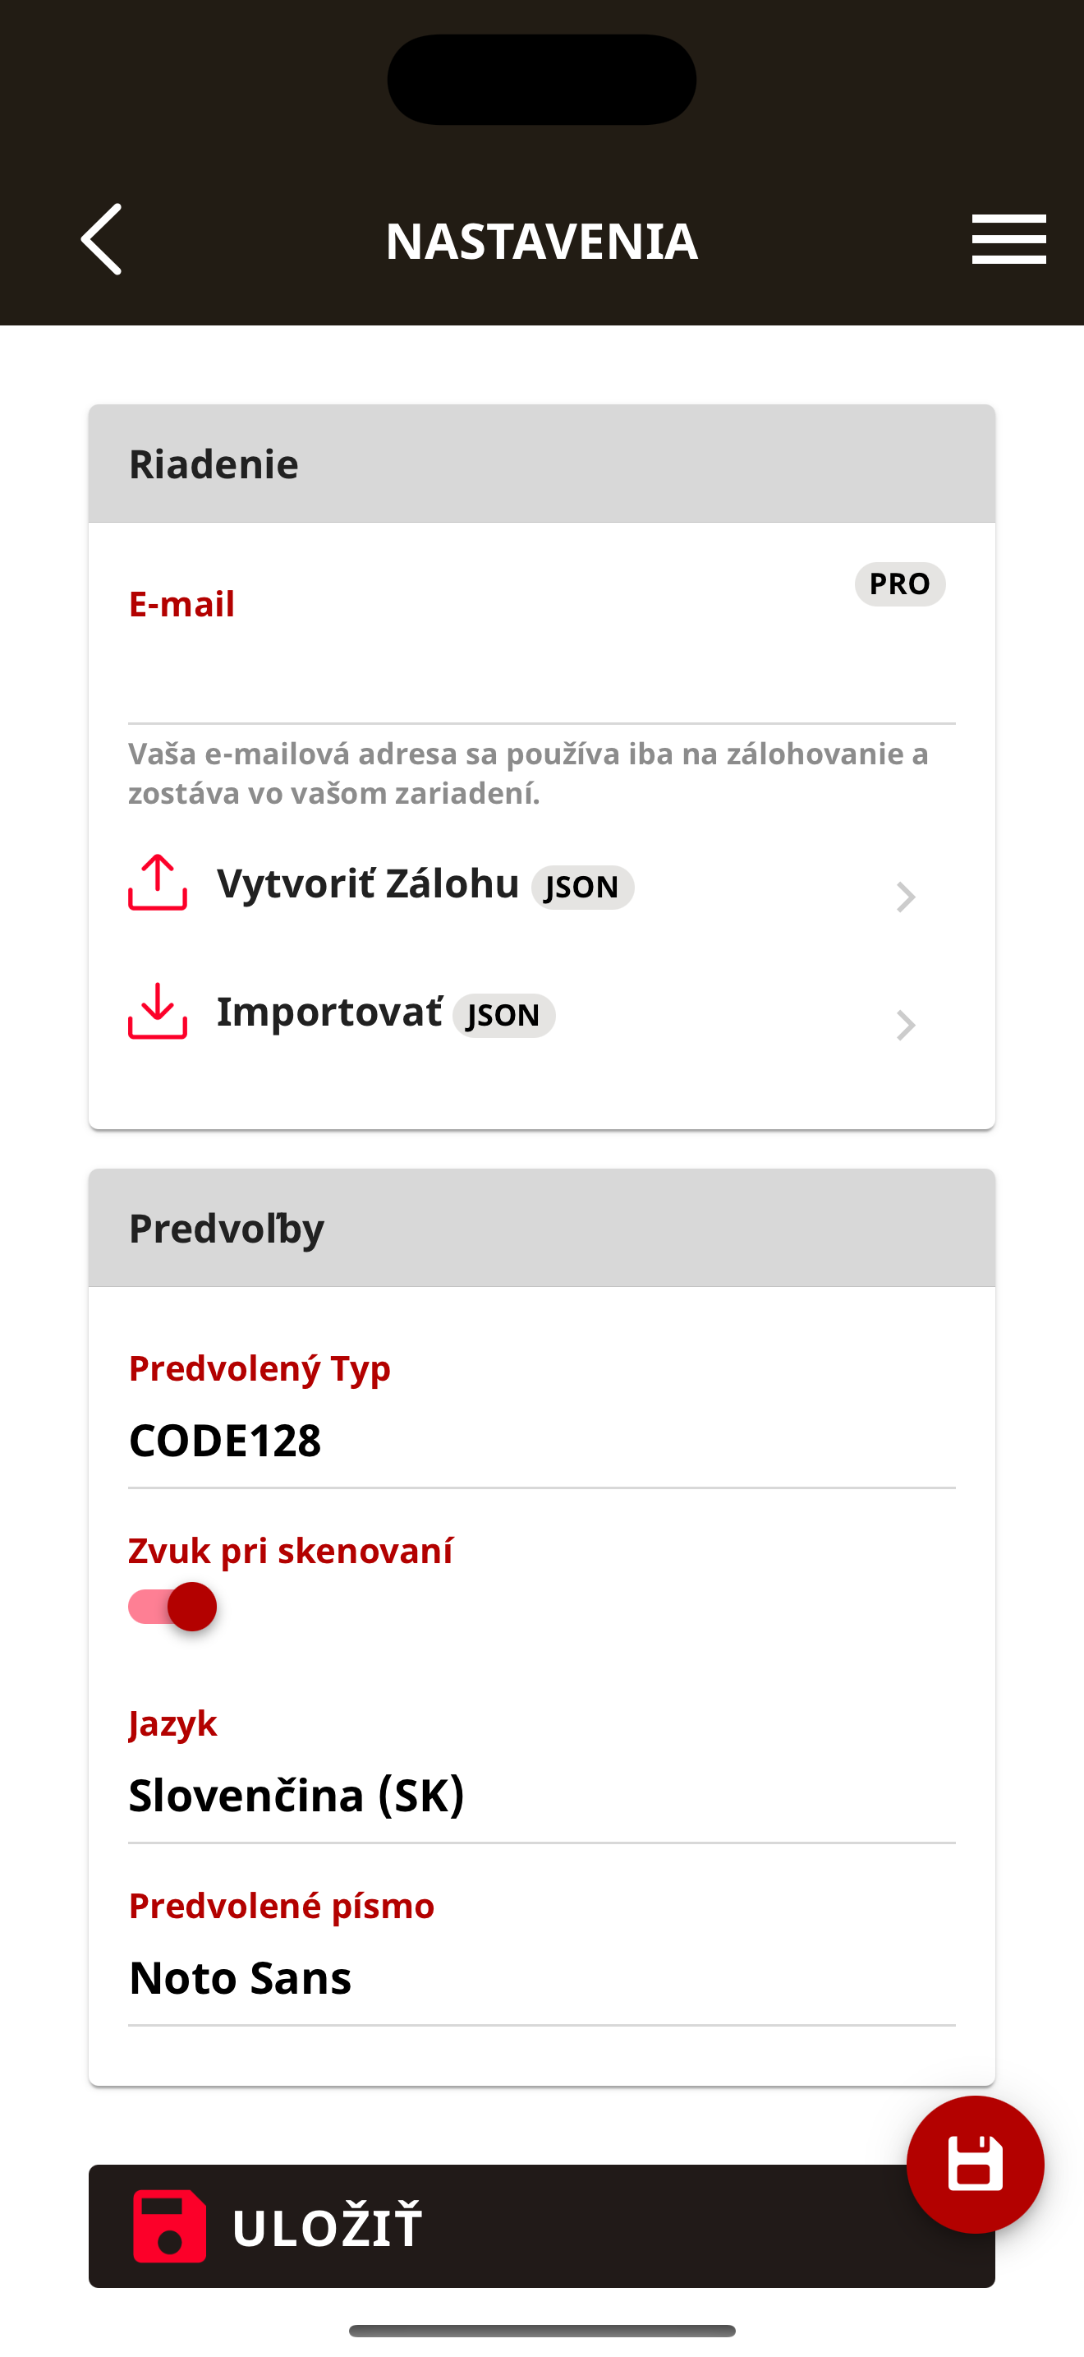Toggle the Zvuk pri skenovaní switch
1084x2357 pixels.
click(172, 1607)
